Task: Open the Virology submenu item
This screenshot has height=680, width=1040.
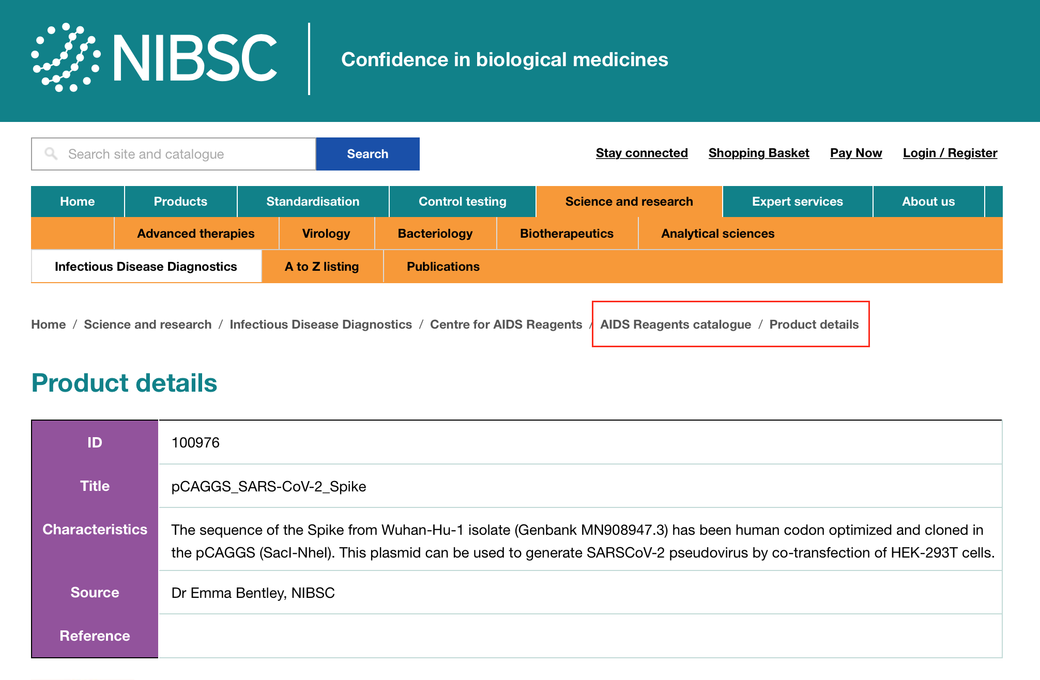Action: click(326, 234)
